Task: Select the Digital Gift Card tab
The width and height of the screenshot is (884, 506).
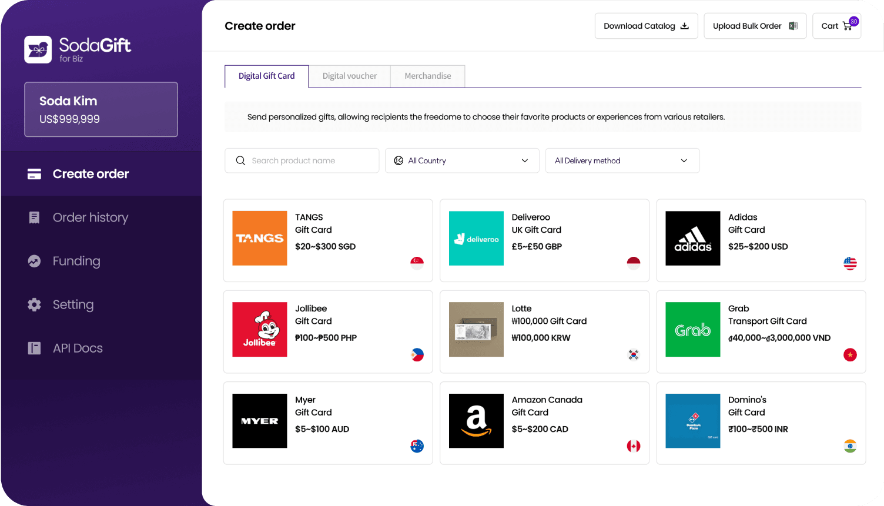Action: click(x=267, y=76)
